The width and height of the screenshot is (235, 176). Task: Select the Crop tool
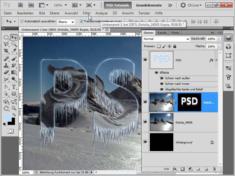[x=6, y=51]
